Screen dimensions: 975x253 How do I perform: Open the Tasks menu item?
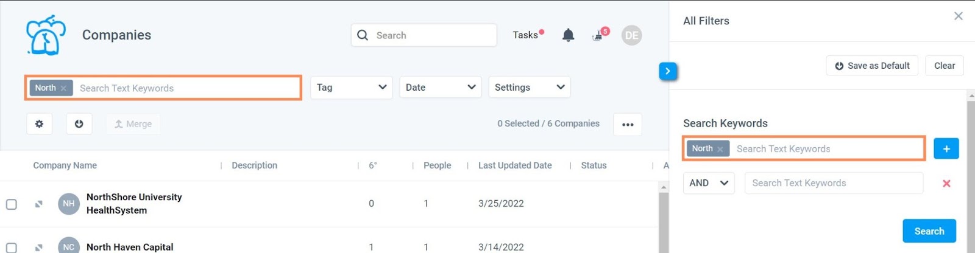tap(525, 35)
